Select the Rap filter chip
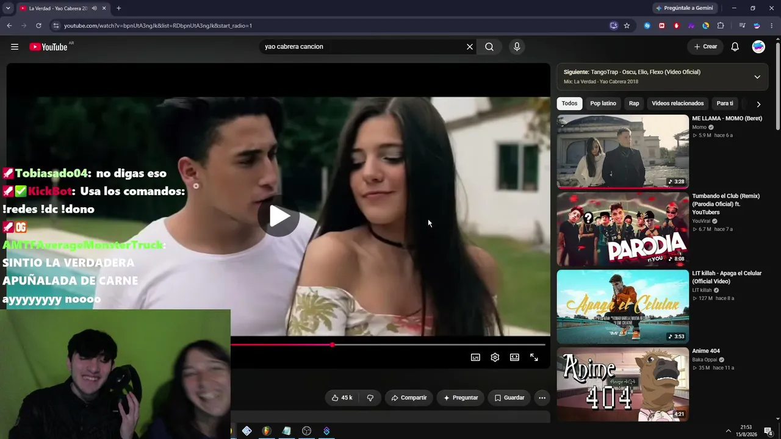Viewport: 781px width, 439px height. point(634,104)
